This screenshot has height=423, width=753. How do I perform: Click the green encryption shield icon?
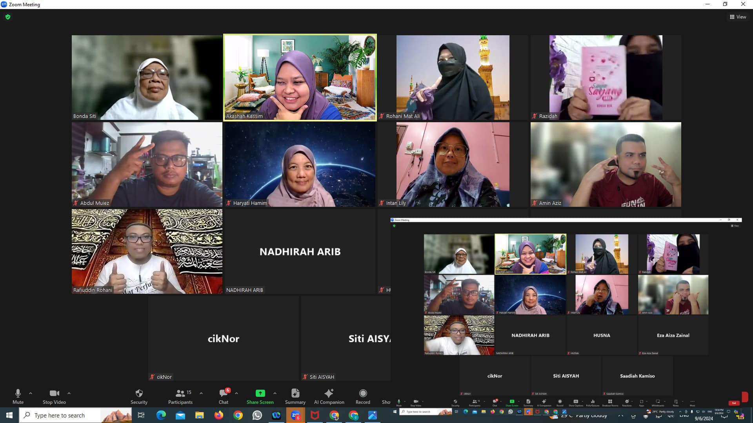click(x=8, y=17)
